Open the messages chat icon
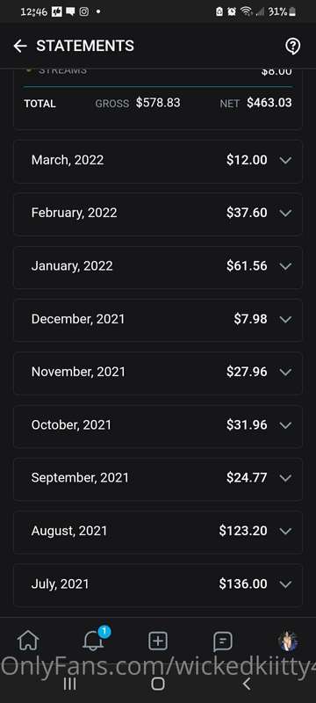 click(222, 641)
